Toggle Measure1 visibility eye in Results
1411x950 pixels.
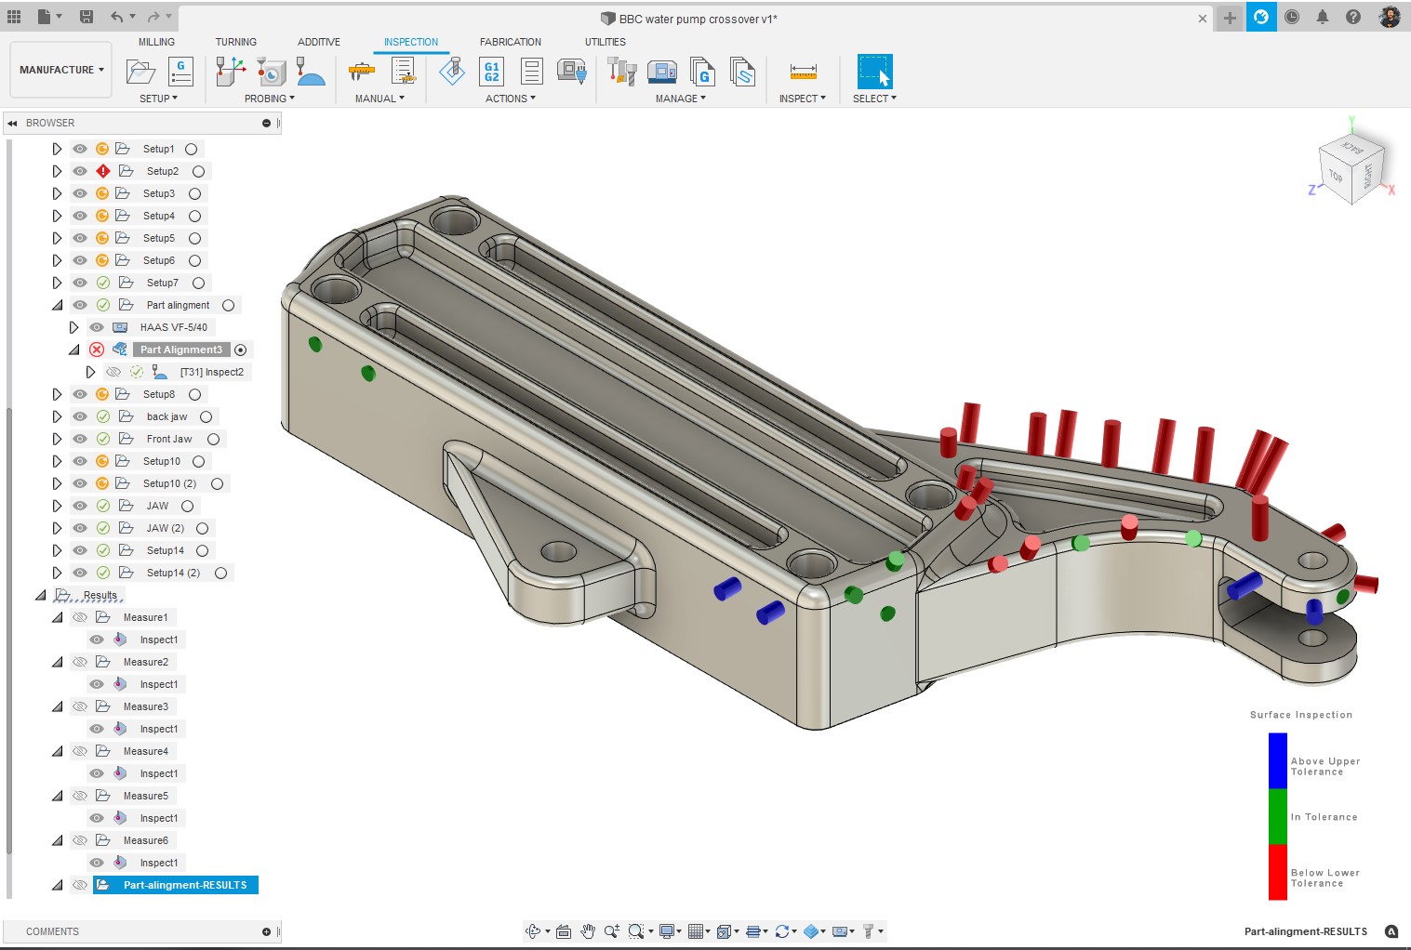(79, 616)
